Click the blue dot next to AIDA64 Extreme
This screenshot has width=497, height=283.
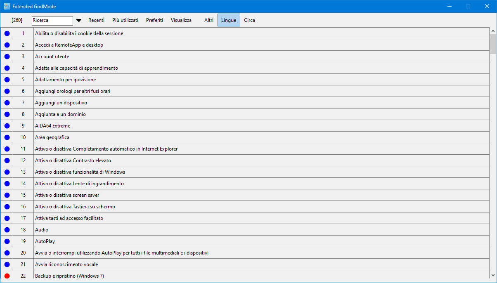7,126
